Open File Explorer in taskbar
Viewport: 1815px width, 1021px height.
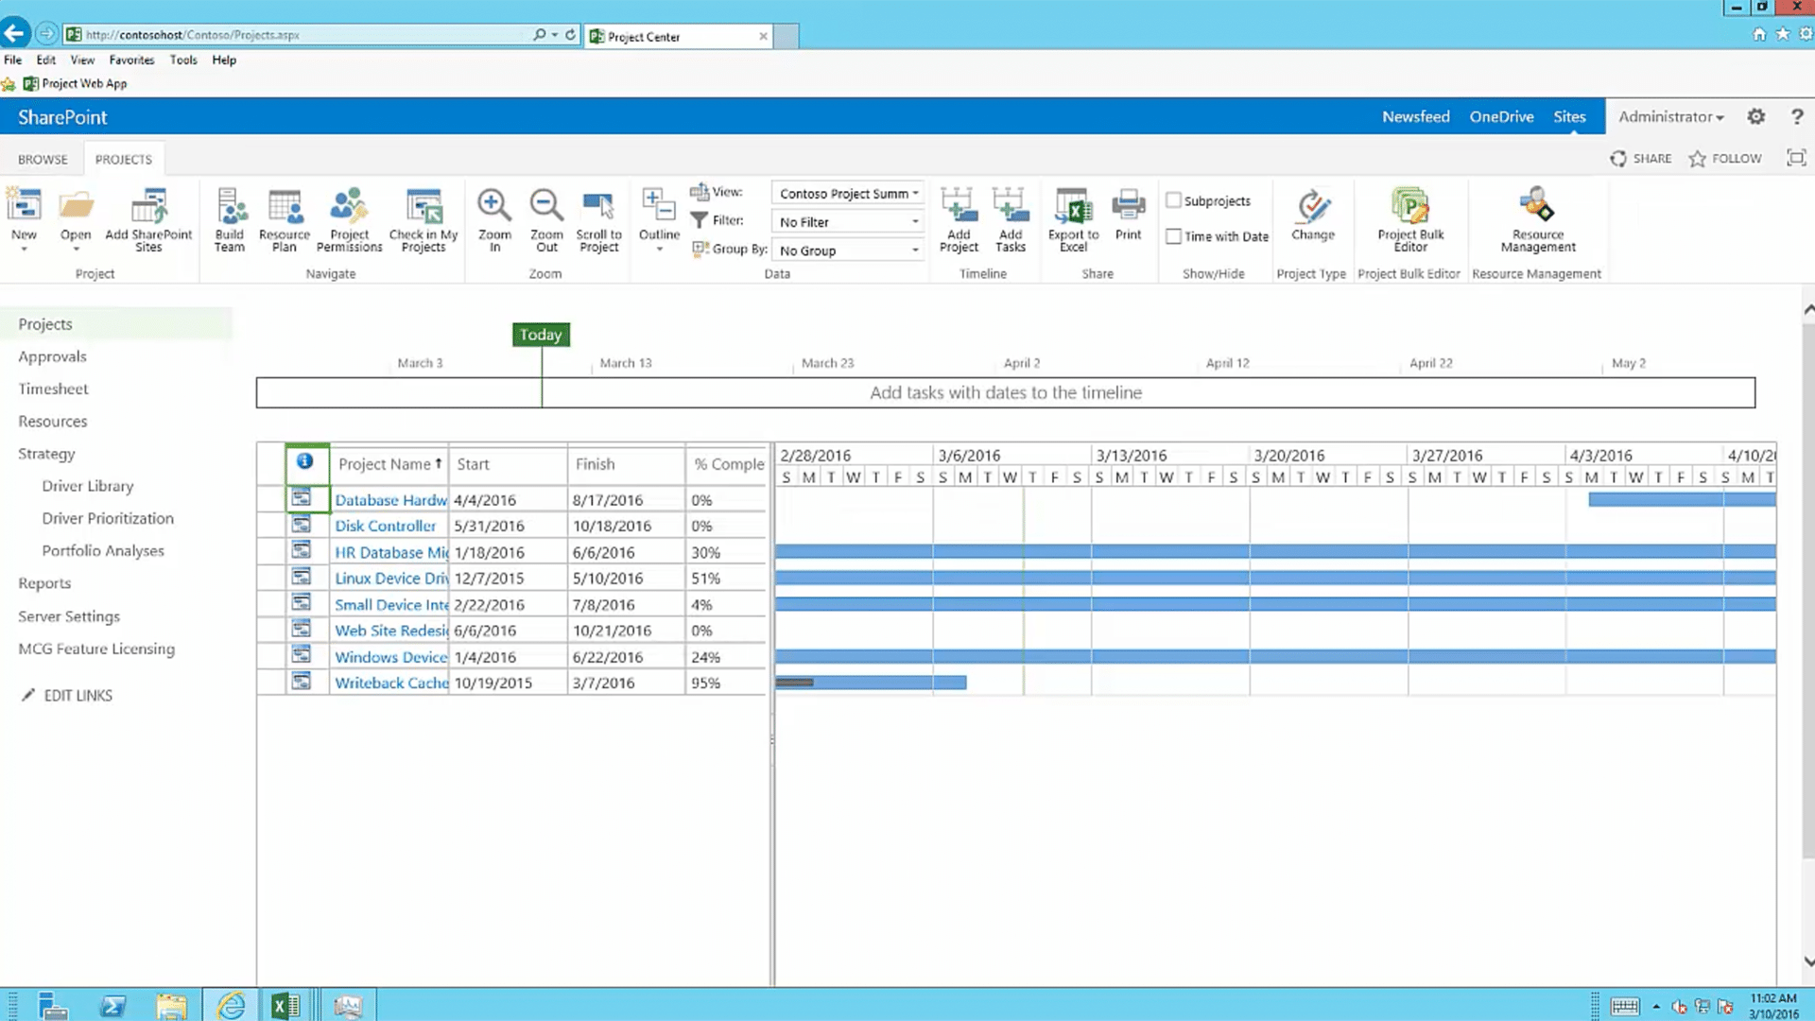tap(171, 1006)
